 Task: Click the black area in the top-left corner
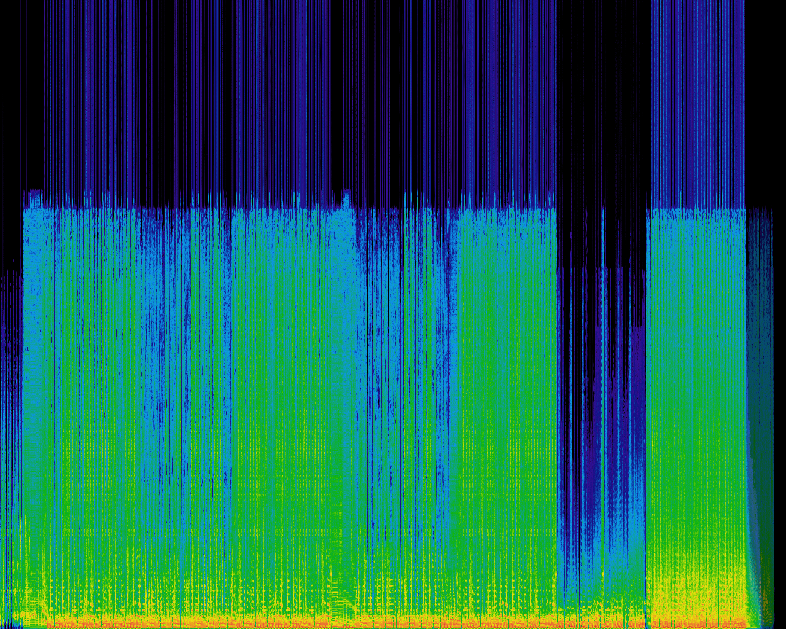pyautogui.click(x=18, y=92)
